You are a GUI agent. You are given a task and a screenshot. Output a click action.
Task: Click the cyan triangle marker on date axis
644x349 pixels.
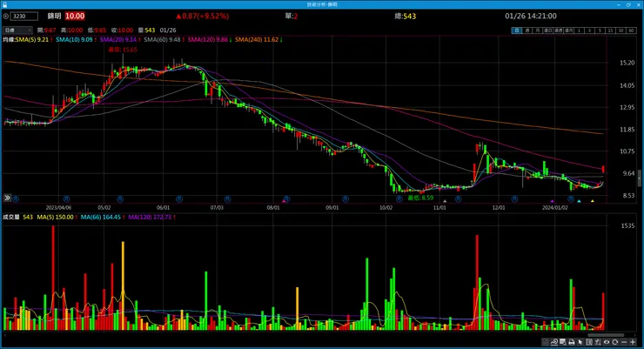coord(579,201)
